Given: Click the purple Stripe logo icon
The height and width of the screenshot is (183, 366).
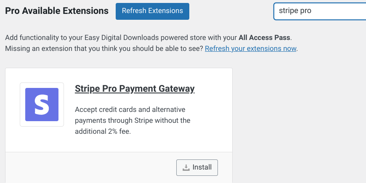Looking at the screenshot, I should [42, 105].
